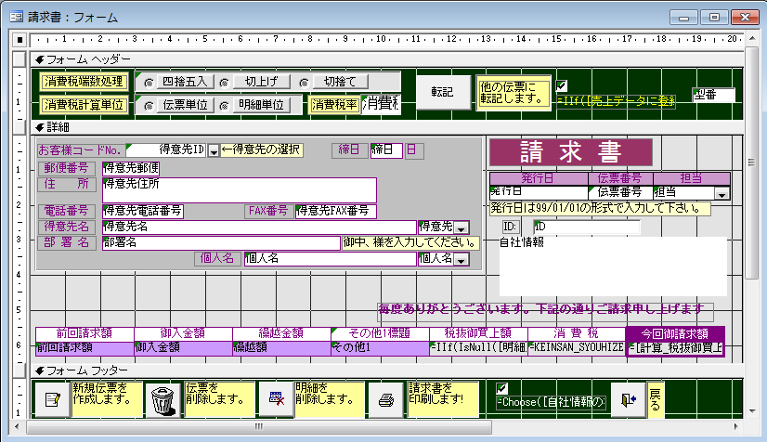Image resolution: width=767 pixels, height=442 pixels.
Task: Click the 繰越額 field
Action: pyautogui.click(x=281, y=348)
